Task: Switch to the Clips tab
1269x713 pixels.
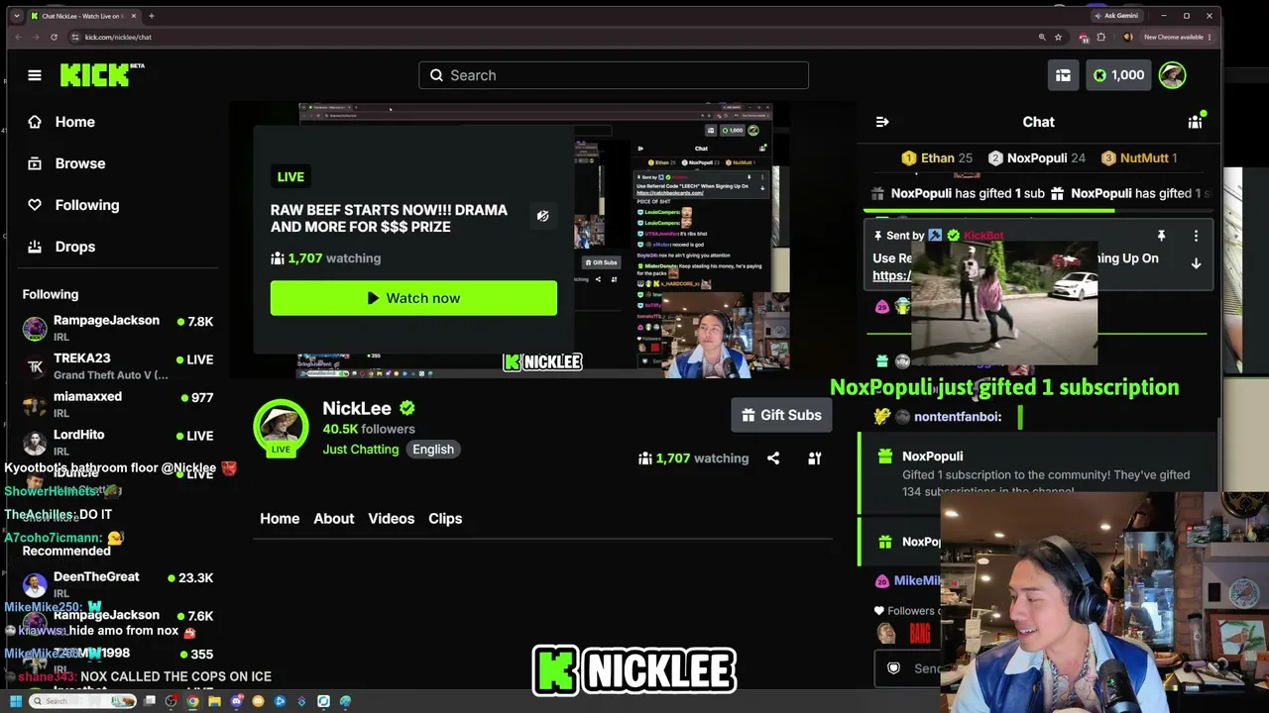Action: [x=445, y=519]
